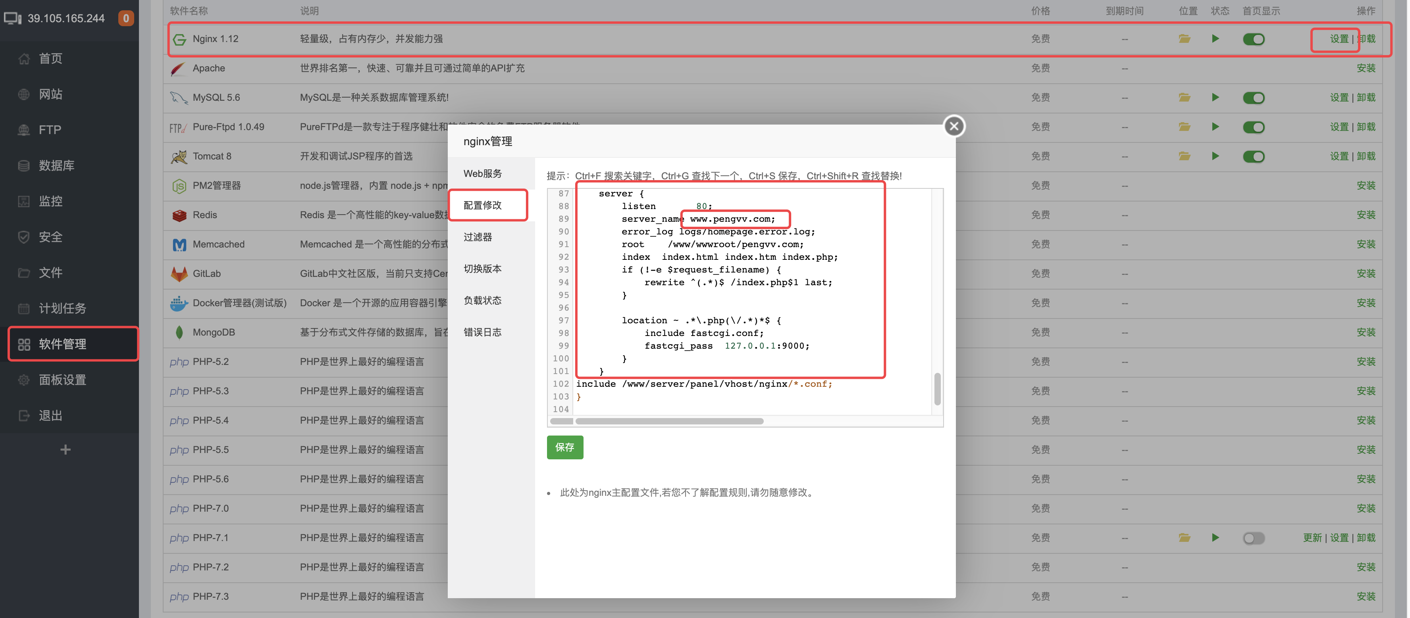Open the 数据库 database sidebar item
The image size is (1410, 618).
point(56,166)
